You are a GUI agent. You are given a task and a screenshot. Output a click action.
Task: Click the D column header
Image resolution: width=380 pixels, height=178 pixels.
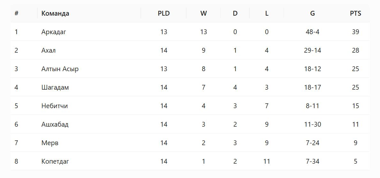pos(235,13)
